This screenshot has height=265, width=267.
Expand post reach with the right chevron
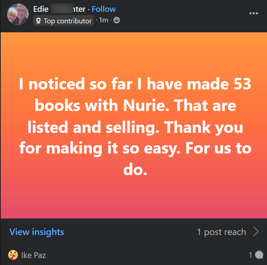pyautogui.click(x=256, y=232)
